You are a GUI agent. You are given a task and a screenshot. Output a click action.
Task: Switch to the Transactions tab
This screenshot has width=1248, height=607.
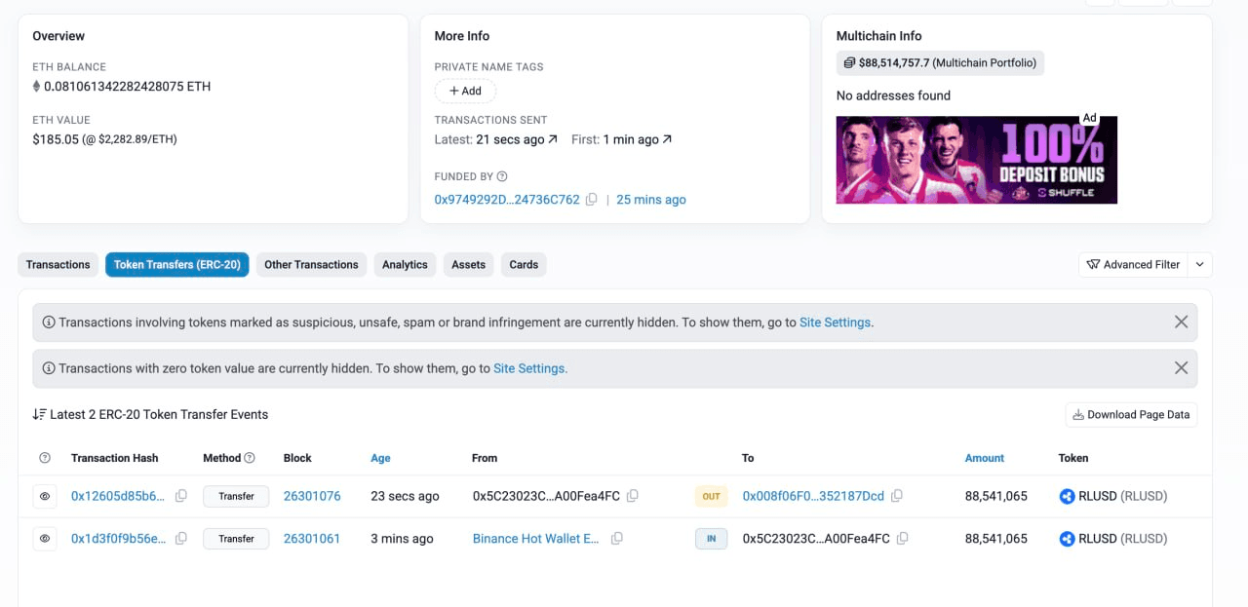(58, 264)
